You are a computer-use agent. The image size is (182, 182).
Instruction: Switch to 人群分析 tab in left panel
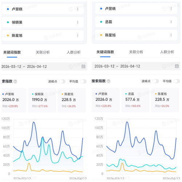click(74, 52)
